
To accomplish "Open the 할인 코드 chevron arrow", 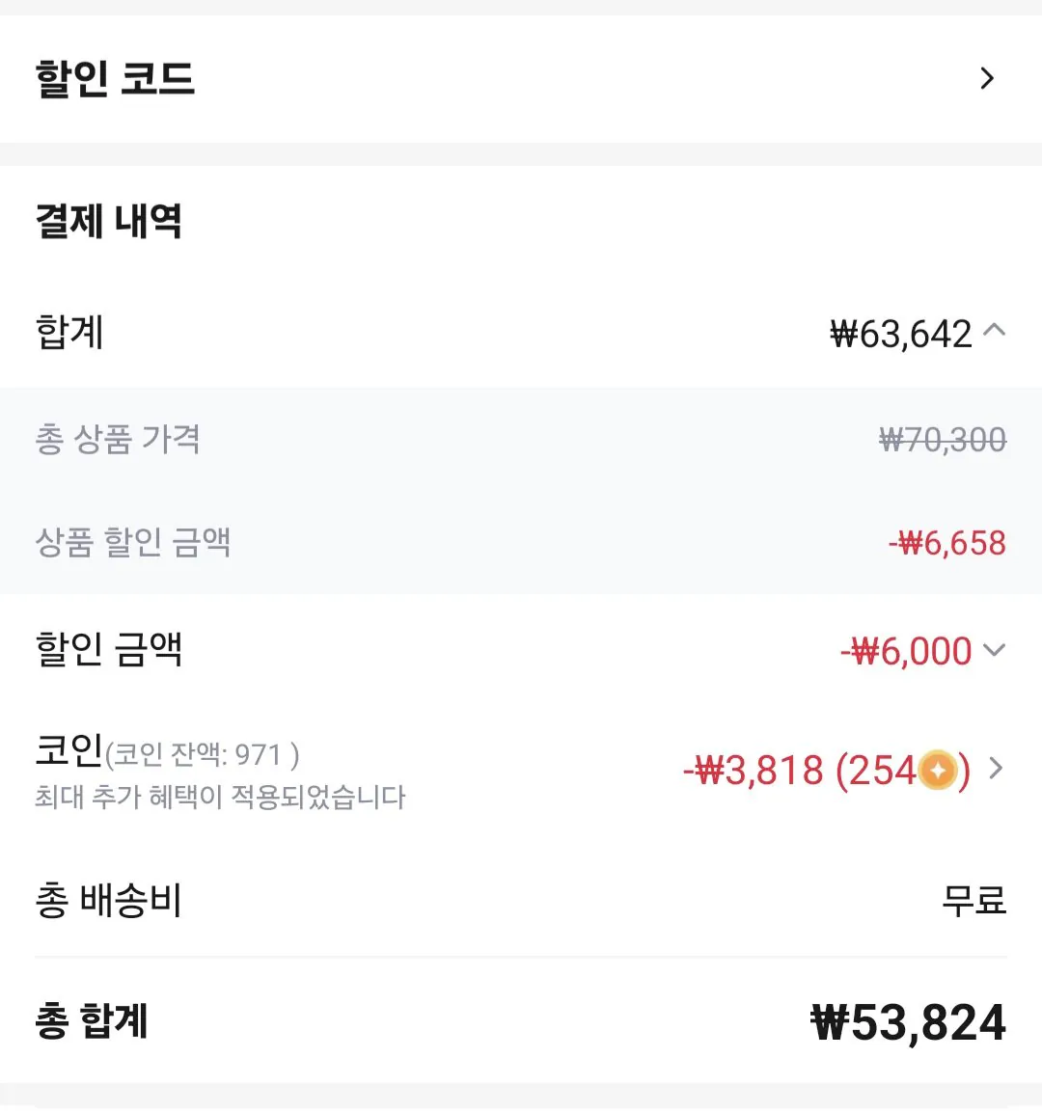I will [986, 78].
